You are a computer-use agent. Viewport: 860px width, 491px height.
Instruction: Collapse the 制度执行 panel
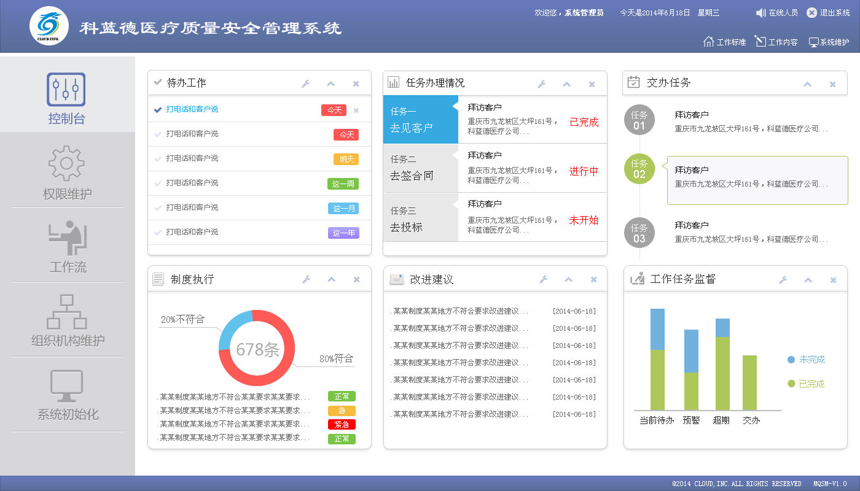pyautogui.click(x=332, y=280)
